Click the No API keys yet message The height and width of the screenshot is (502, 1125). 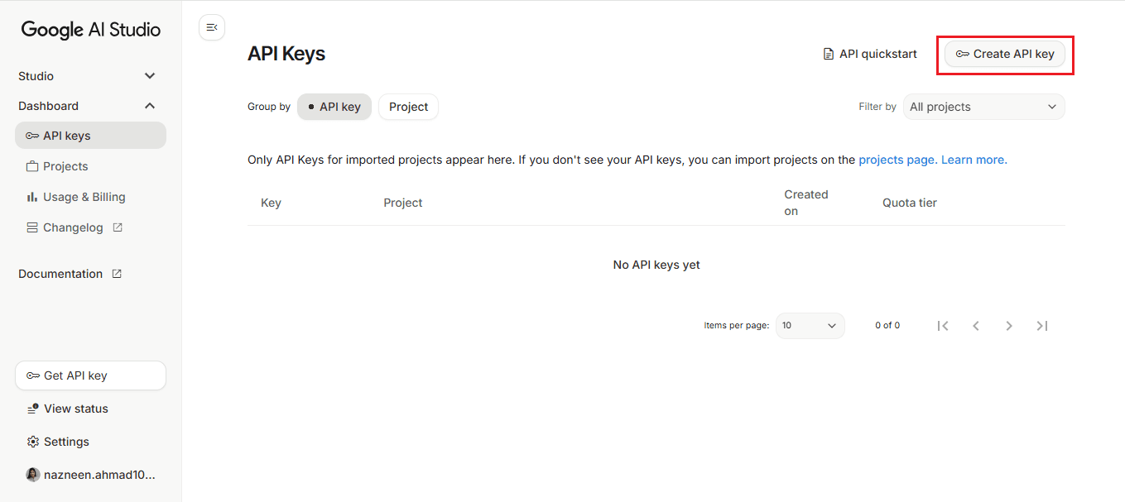656,265
